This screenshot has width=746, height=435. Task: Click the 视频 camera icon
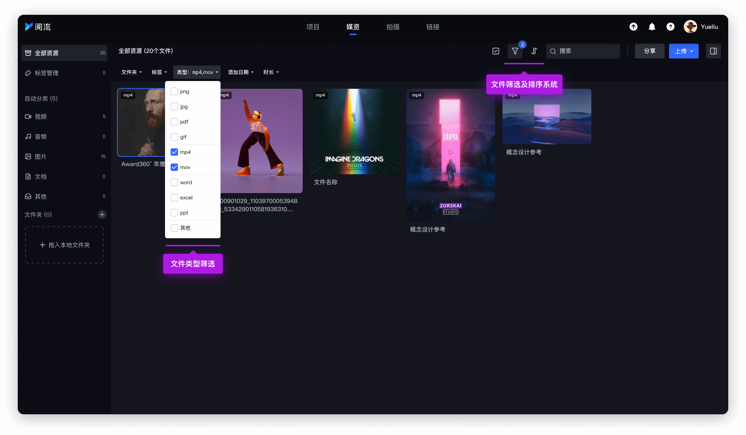[x=28, y=117]
